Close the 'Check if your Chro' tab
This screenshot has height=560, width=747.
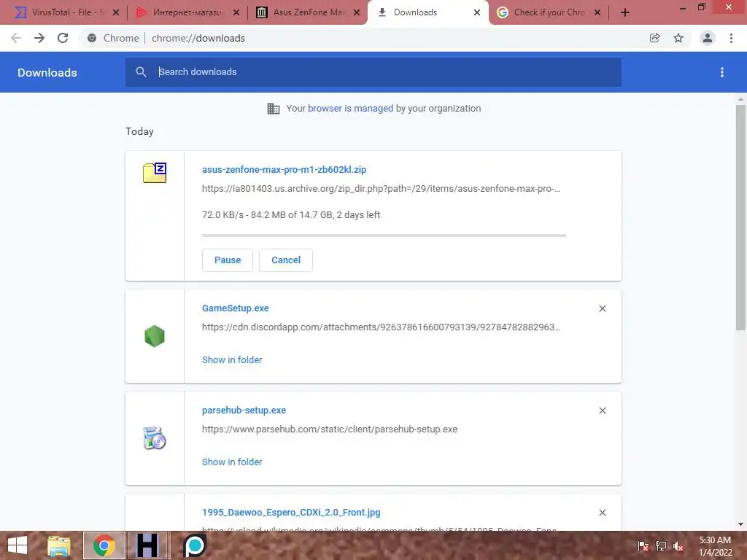coord(597,12)
